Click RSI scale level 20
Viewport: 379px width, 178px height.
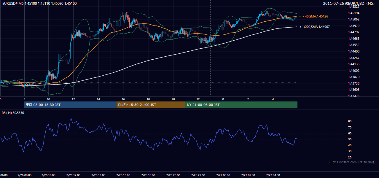click(x=350, y=157)
